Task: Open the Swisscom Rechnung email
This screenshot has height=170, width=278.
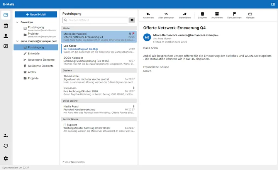Action: (x=99, y=91)
